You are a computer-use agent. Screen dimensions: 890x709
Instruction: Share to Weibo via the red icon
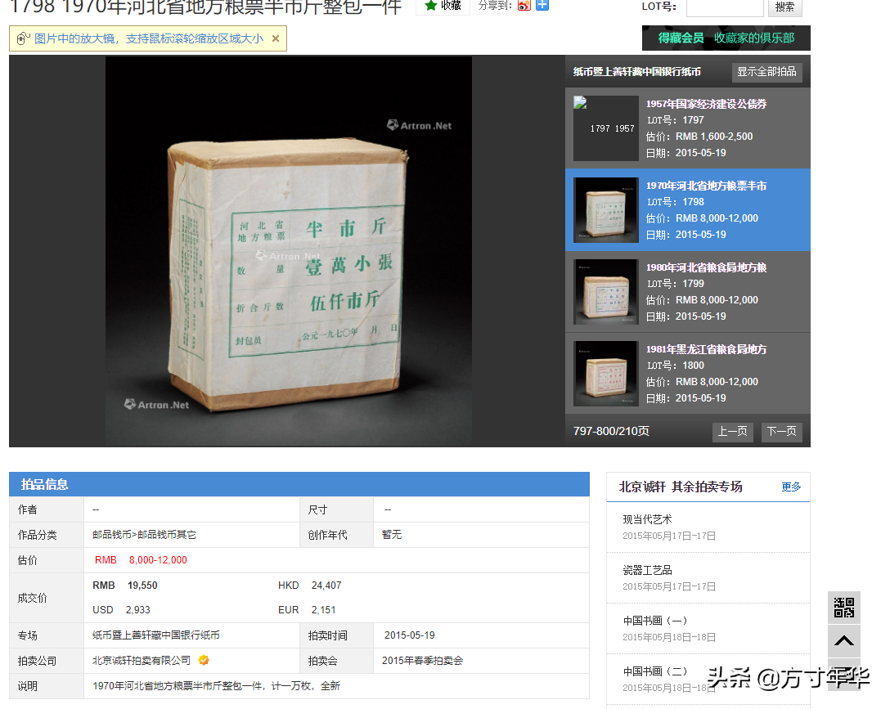click(x=524, y=6)
